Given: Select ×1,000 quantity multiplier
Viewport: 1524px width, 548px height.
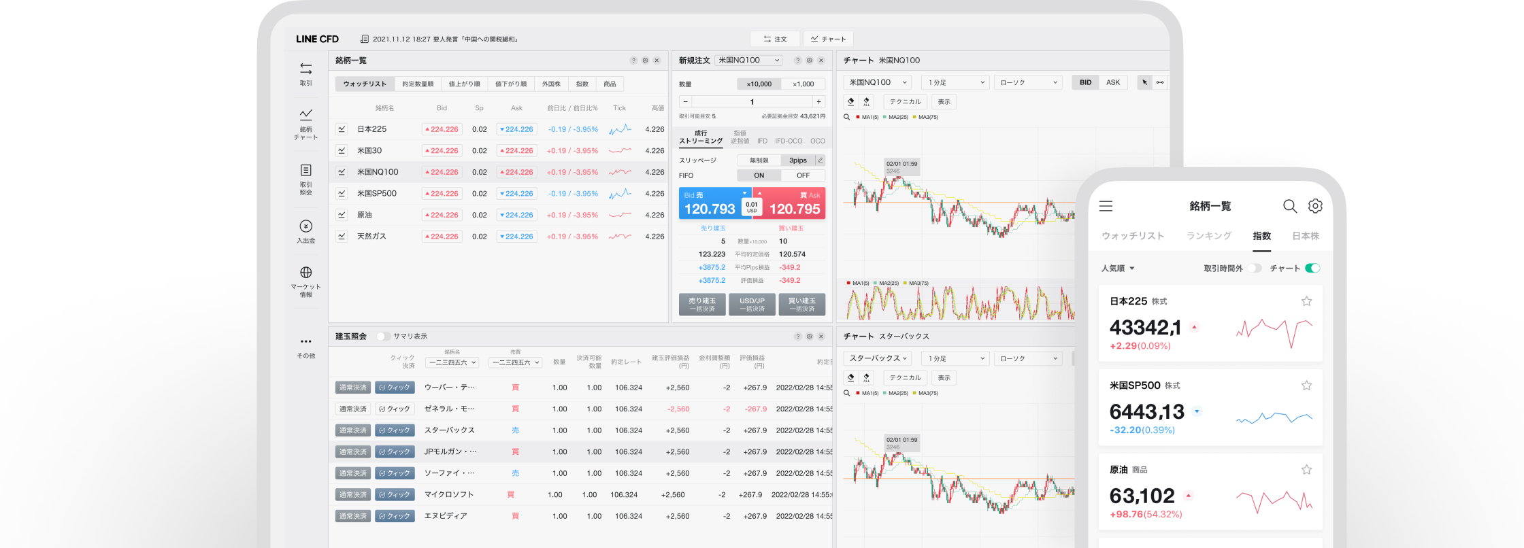Looking at the screenshot, I should coord(803,84).
